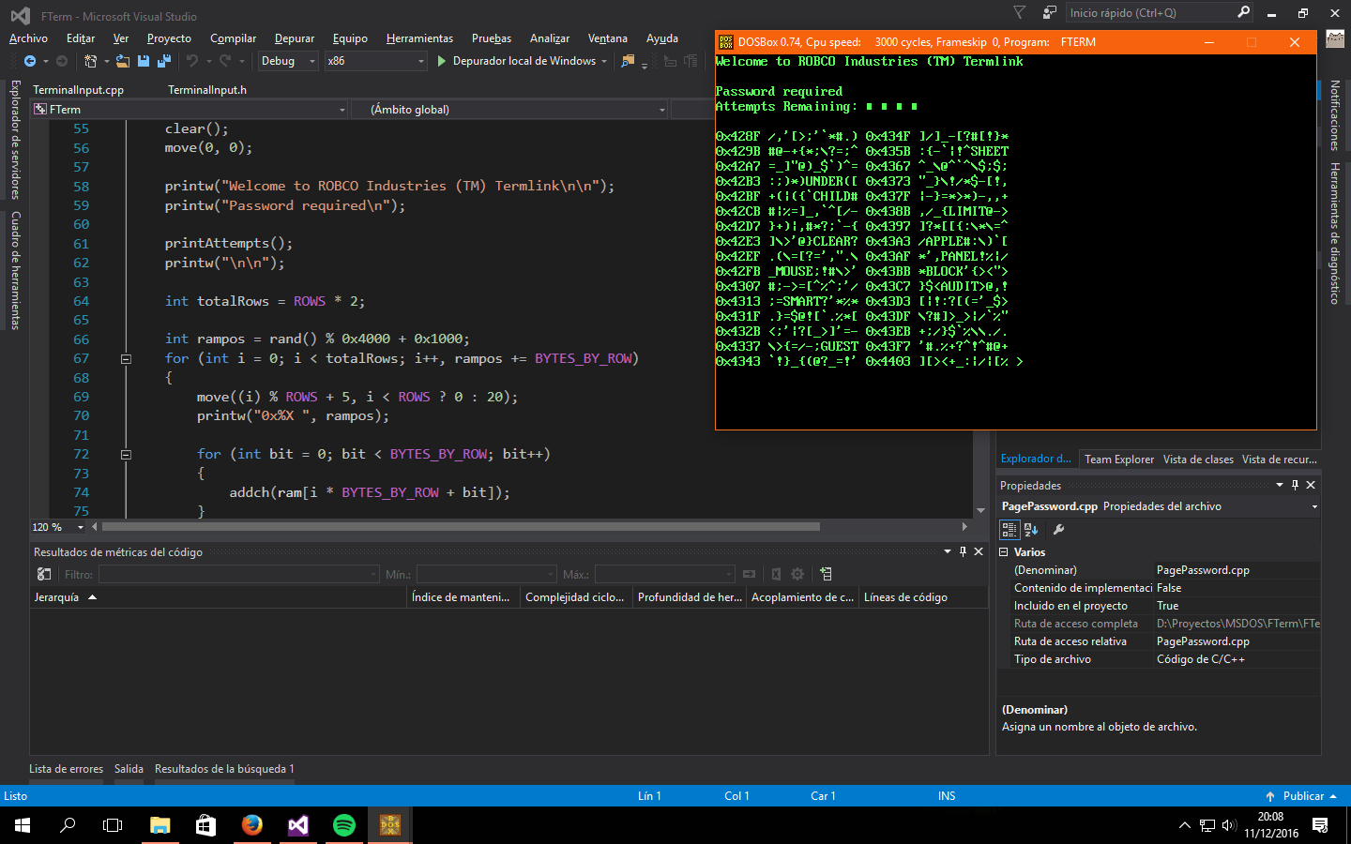This screenshot has height=844, width=1351.
Task: Select the Incluido en el proyecto True value
Action: (1237, 606)
